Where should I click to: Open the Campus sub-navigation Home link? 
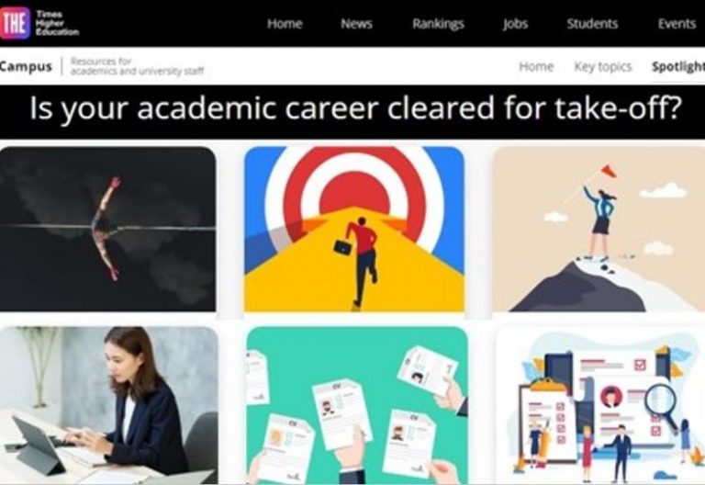click(x=536, y=66)
